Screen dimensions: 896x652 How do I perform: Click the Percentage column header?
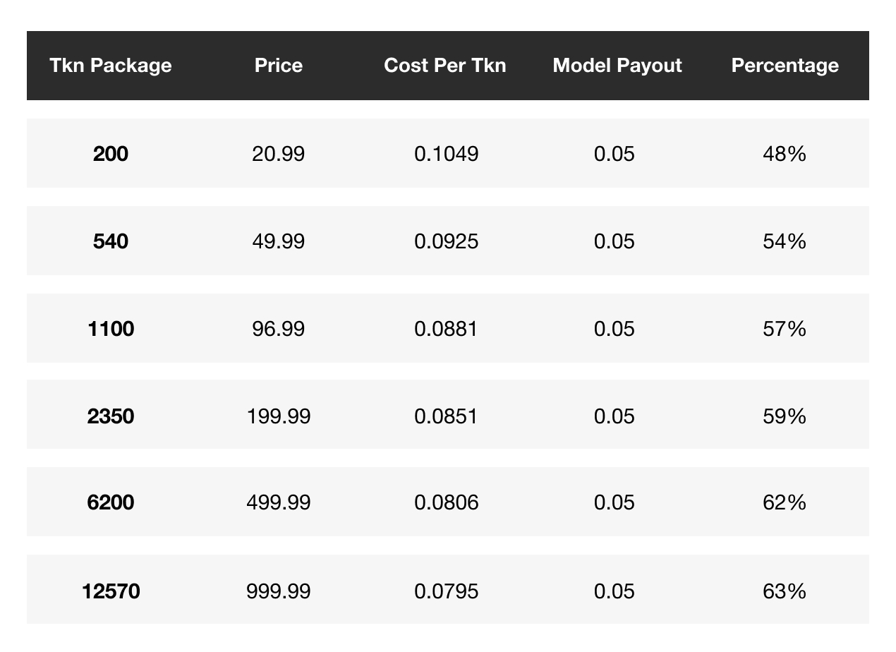(785, 66)
